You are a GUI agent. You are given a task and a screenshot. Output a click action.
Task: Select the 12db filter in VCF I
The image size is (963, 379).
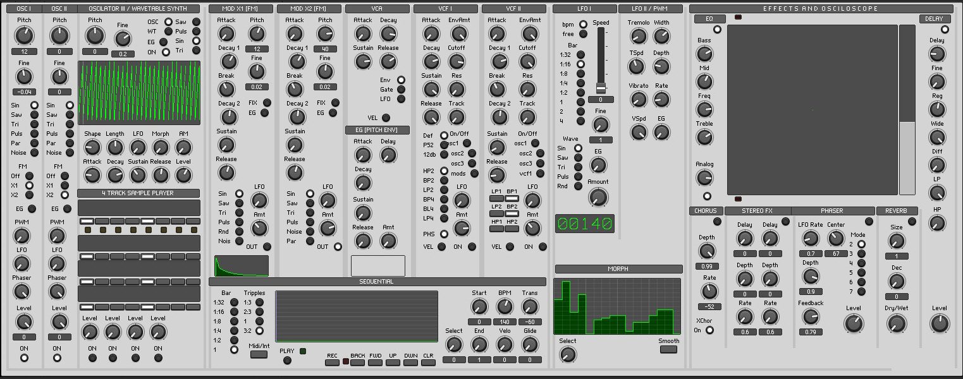pos(444,155)
